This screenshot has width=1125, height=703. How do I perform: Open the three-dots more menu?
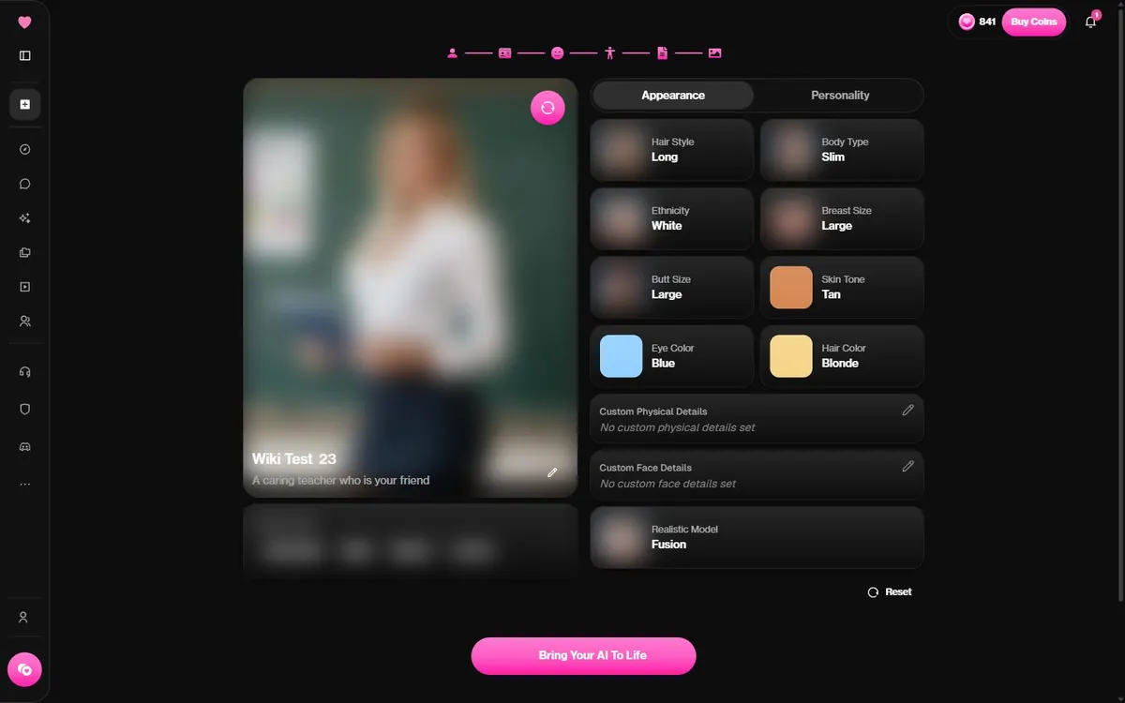click(x=24, y=485)
